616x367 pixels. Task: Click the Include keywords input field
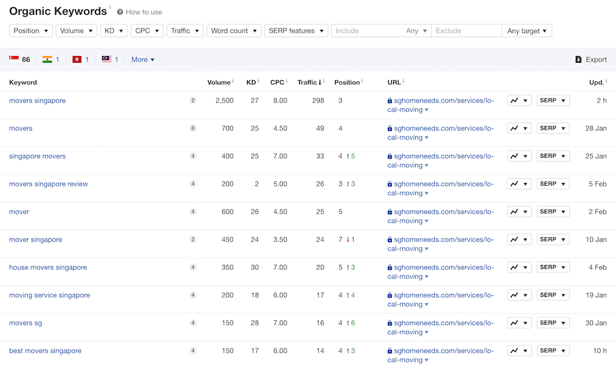click(x=367, y=31)
